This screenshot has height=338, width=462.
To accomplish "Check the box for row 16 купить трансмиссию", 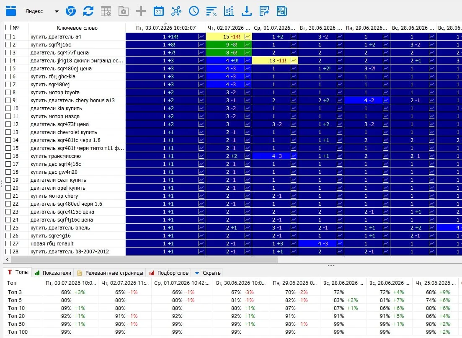I will coord(8,156).
